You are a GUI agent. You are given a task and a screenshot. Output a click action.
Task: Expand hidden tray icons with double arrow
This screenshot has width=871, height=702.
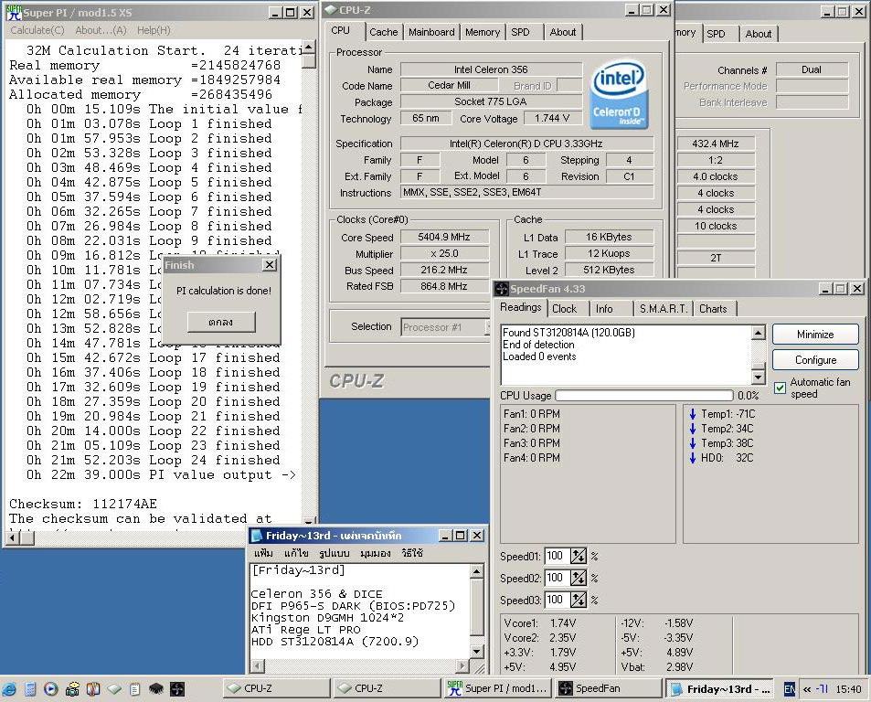(806, 689)
